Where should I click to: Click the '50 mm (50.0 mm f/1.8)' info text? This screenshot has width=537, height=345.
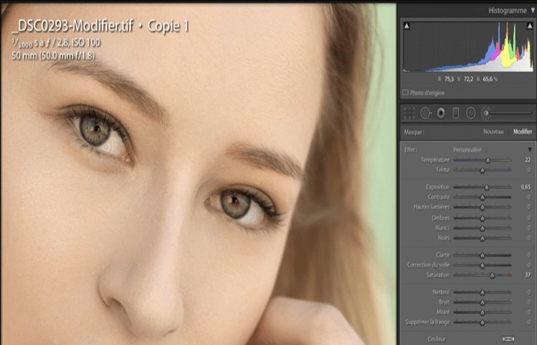(x=54, y=56)
